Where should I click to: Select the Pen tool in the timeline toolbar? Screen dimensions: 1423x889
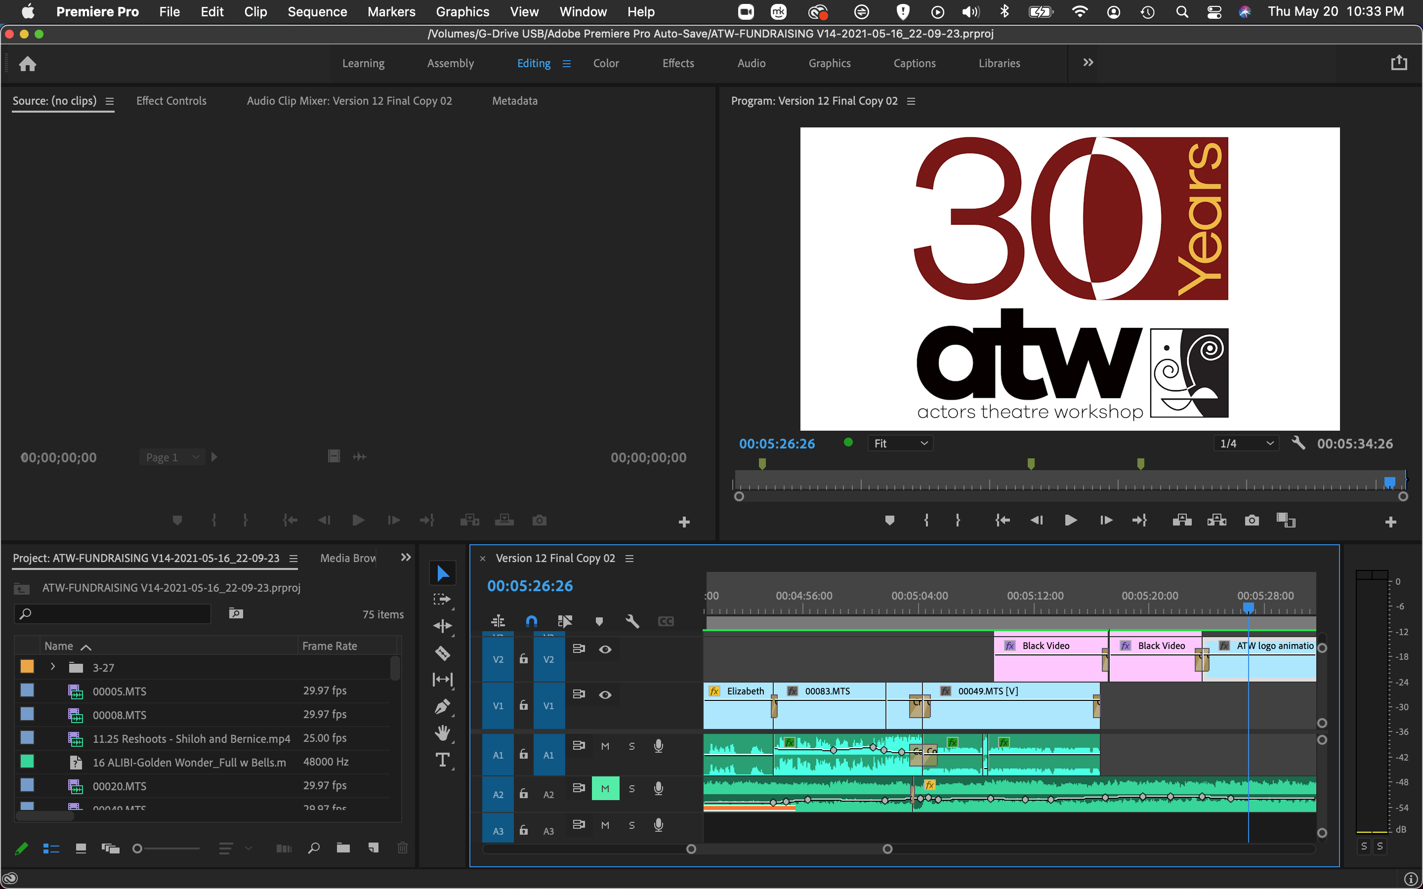coord(443,706)
